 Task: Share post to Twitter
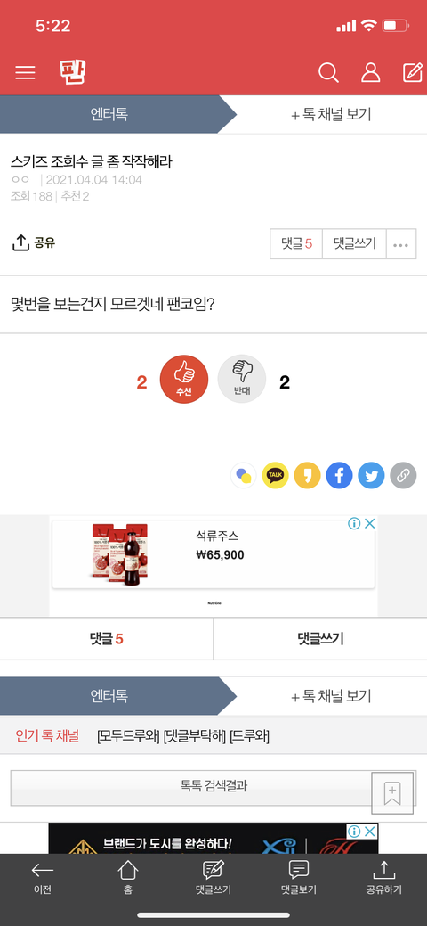tap(371, 475)
